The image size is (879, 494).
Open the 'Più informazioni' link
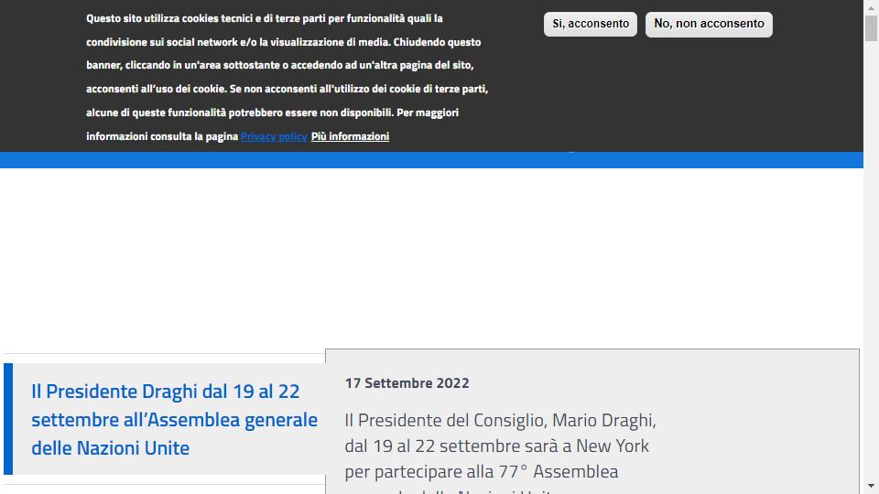[x=350, y=136]
